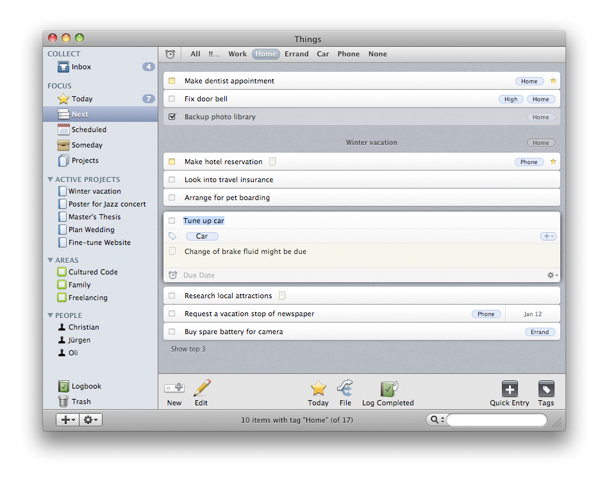Open Poster for Jazz concert project
This screenshot has width=609, height=481.
coord(107,204)
